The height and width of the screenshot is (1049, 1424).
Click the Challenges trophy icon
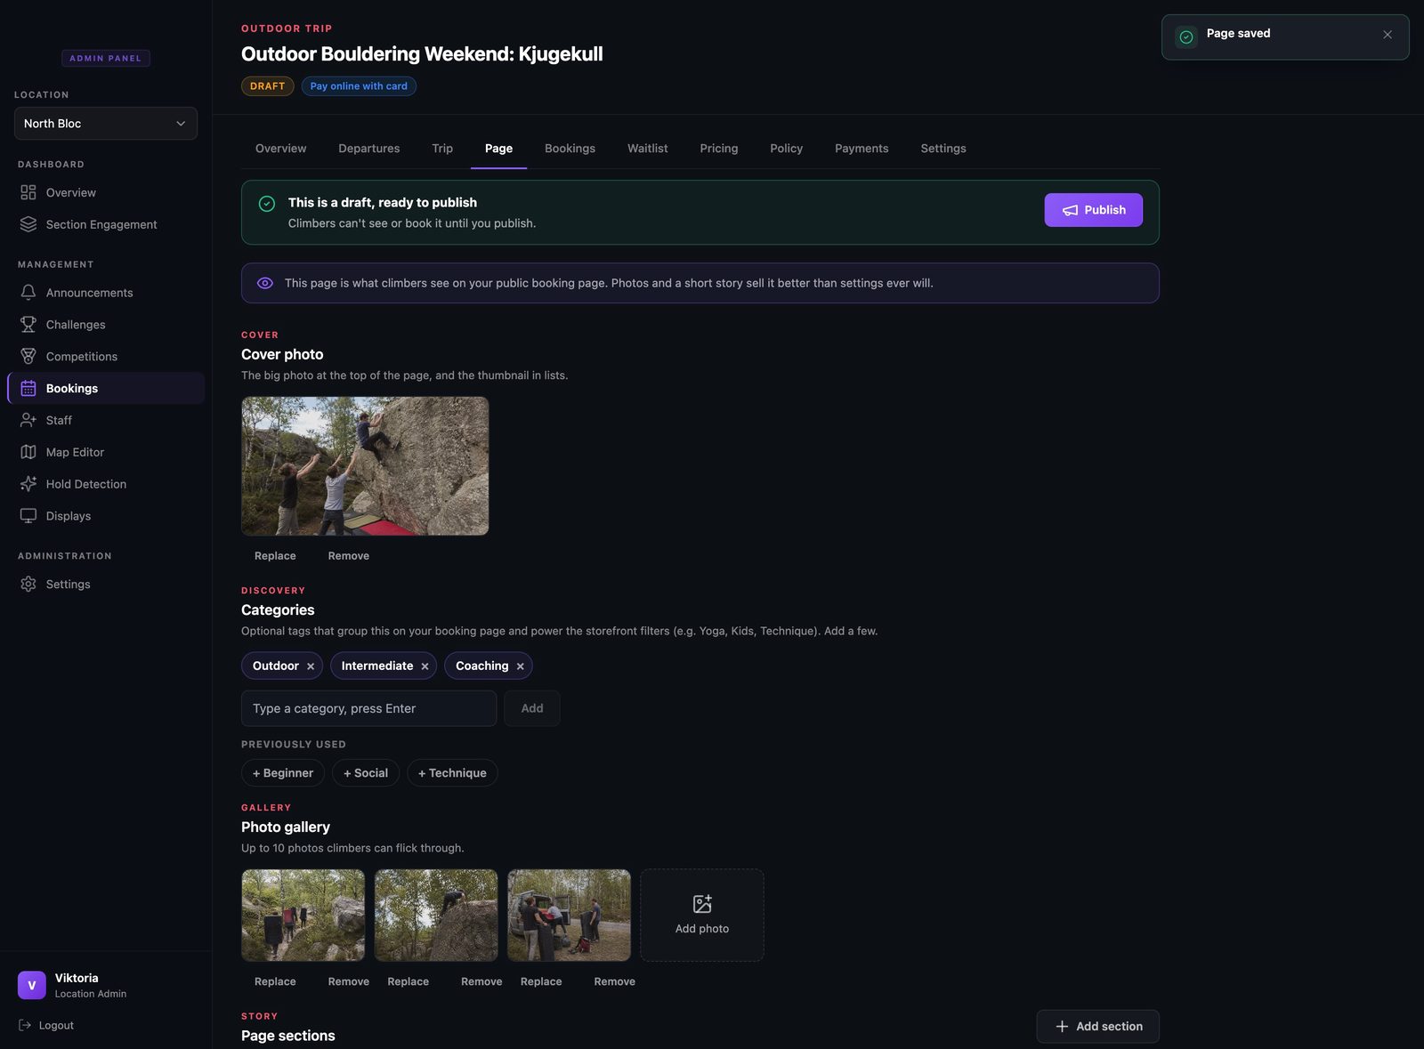(28, 324)
